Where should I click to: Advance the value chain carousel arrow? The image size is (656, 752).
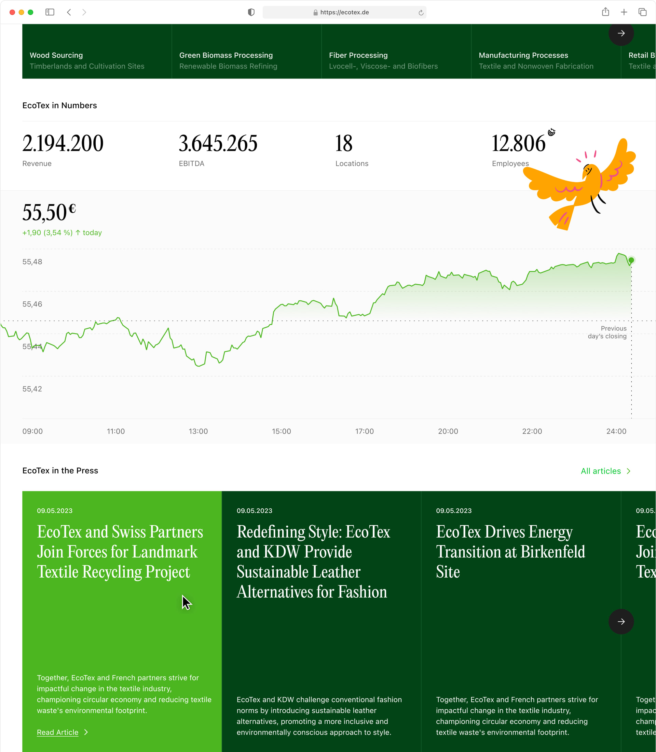coord(621,33)
